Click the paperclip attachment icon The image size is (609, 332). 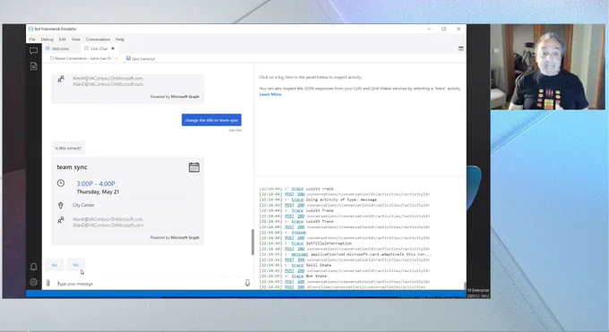click(47, 283)
